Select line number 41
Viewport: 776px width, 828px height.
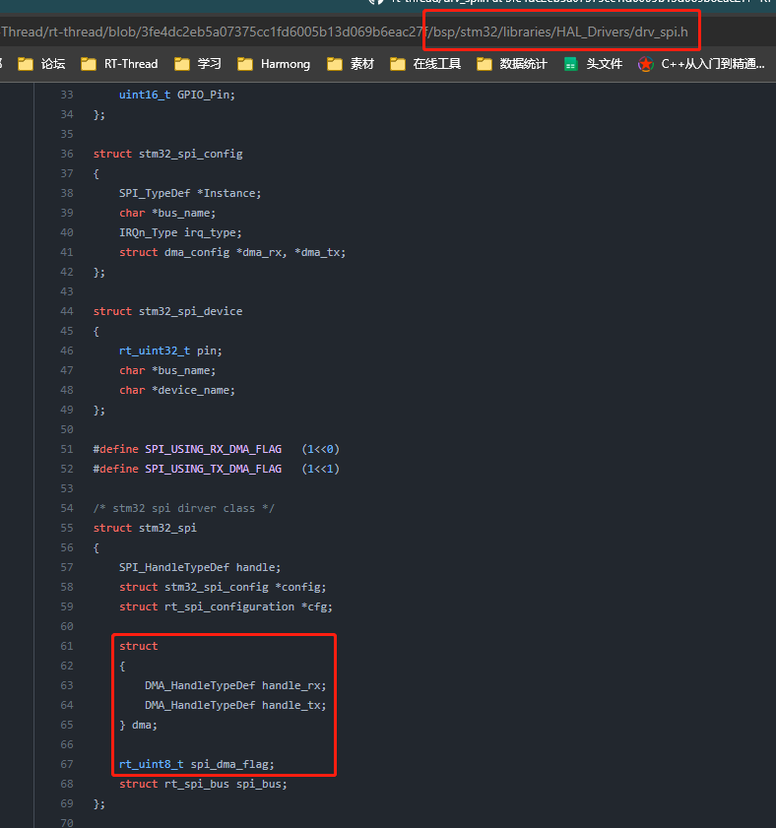(x=67, y=252)
